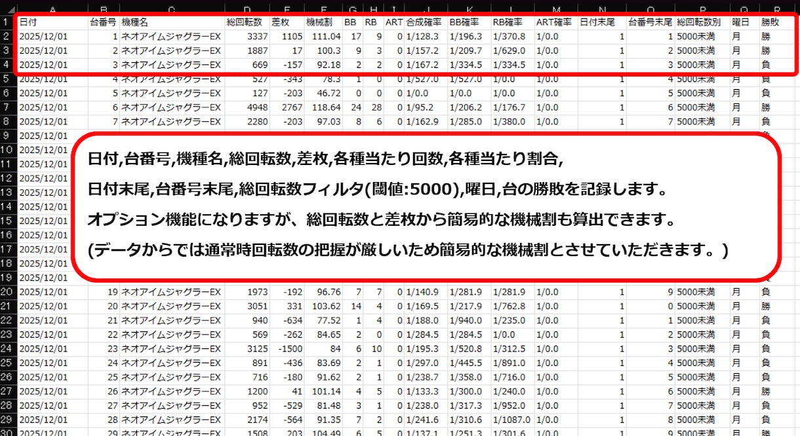Select the cell showing 103.62
Image resolution: width=800 pixels, height=436 pixels.
coord(323,306)
